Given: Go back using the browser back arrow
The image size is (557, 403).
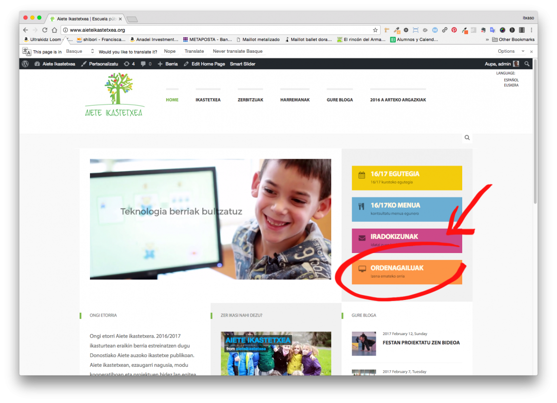Looking at the screenshot, I should [25, 30].
